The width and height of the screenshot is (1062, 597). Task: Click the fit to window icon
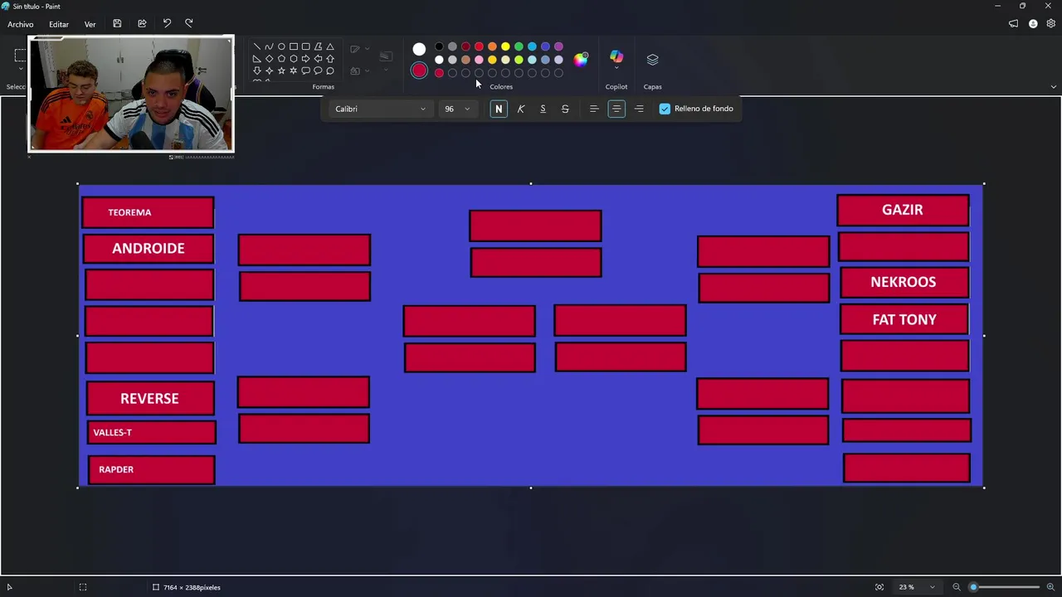[x=879, y=587]
